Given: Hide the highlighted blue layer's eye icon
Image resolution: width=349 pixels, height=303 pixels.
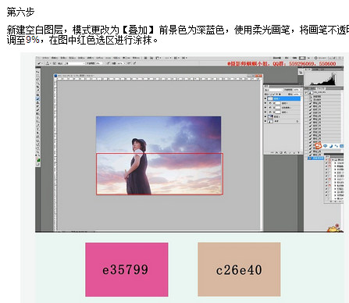Looking at the screenshot, I should pos(265,98).
